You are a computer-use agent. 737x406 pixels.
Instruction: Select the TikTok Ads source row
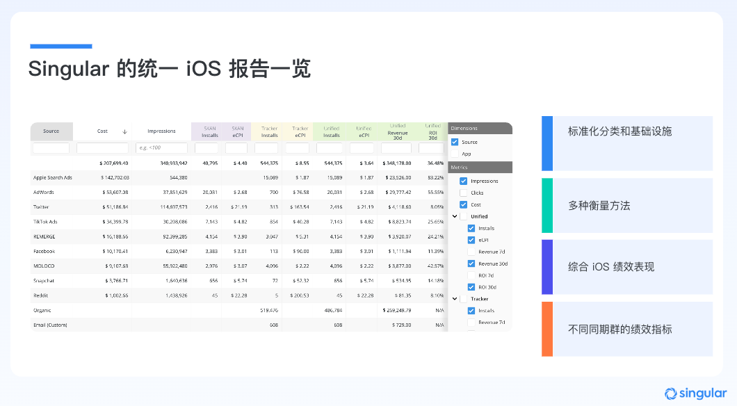(238, 222)
